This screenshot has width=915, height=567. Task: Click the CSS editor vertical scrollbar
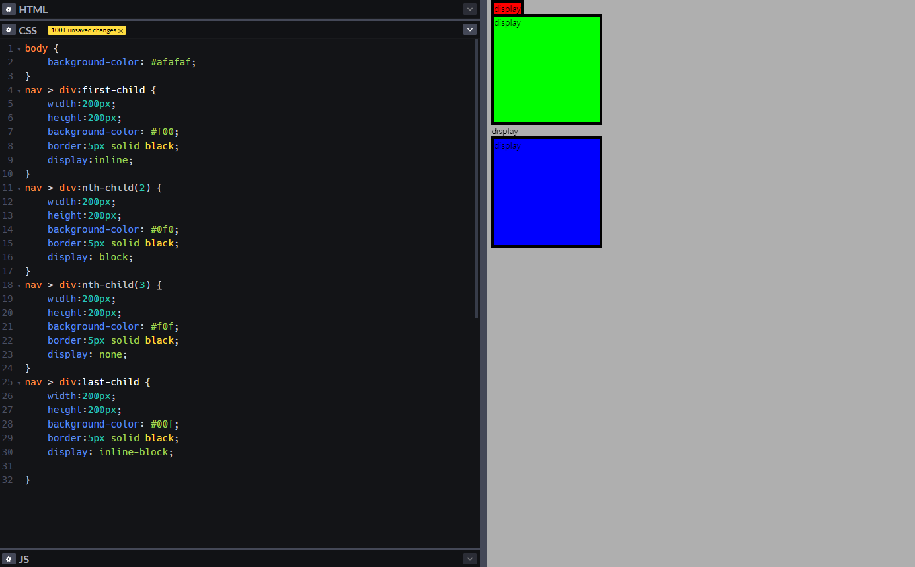477,178
